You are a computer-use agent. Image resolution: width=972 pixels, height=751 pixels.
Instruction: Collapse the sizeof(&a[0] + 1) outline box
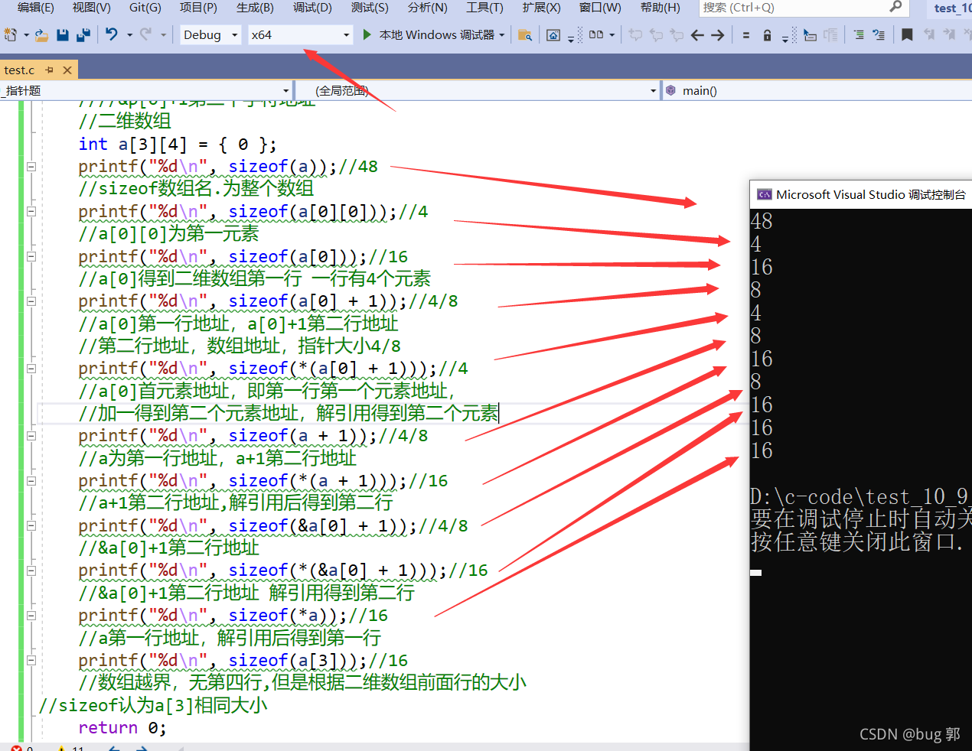click(x=31, y=526)
